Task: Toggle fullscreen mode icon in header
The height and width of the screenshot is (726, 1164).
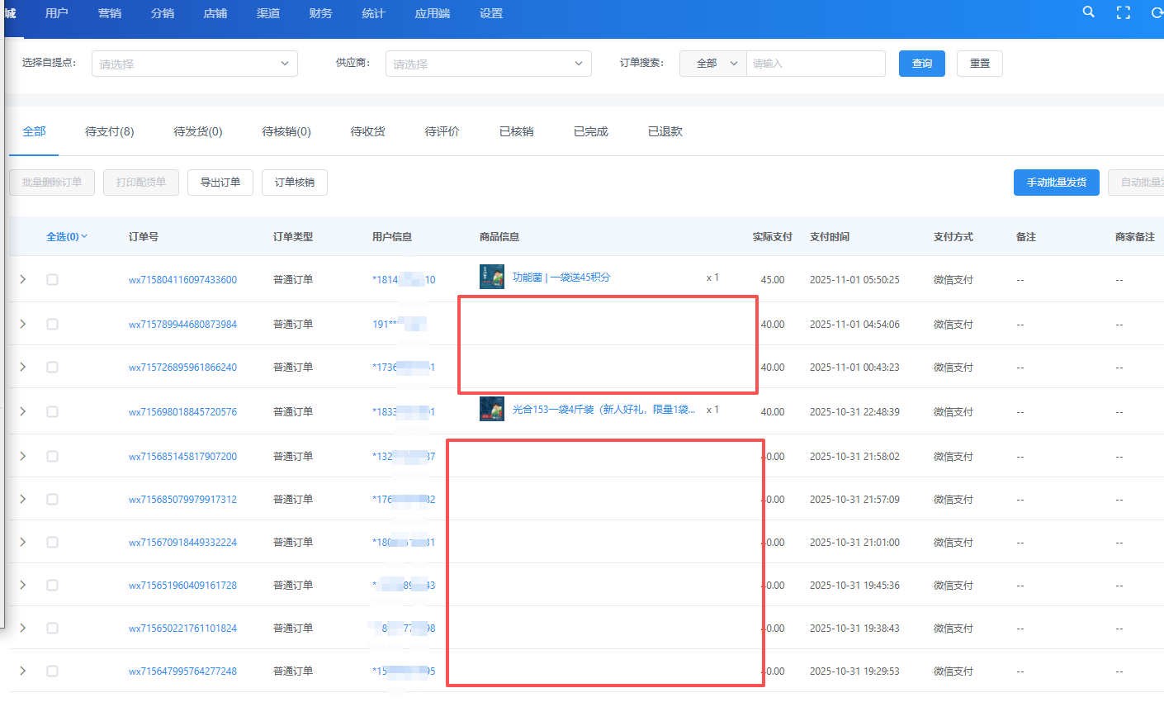Action: pyautogui.click(x=1123, y=12)
